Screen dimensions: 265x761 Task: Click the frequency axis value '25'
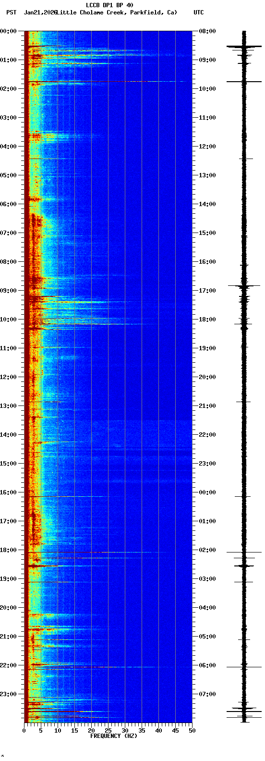tap(108, 731)
